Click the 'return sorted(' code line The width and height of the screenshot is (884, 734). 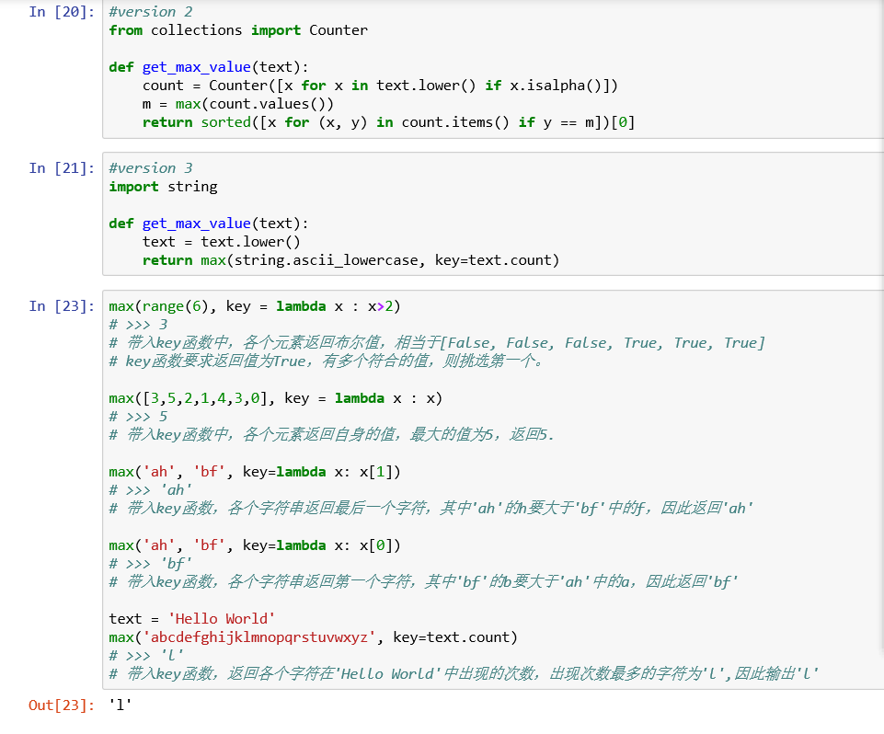coord(388,122)
